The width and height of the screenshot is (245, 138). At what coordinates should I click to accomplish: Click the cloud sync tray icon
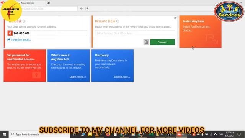(x=215, y=134)
